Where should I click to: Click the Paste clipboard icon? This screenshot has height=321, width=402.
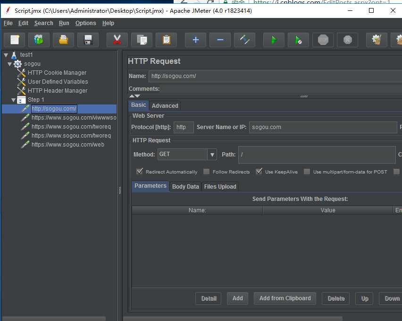pyautogui.click(x=167, y=40)
